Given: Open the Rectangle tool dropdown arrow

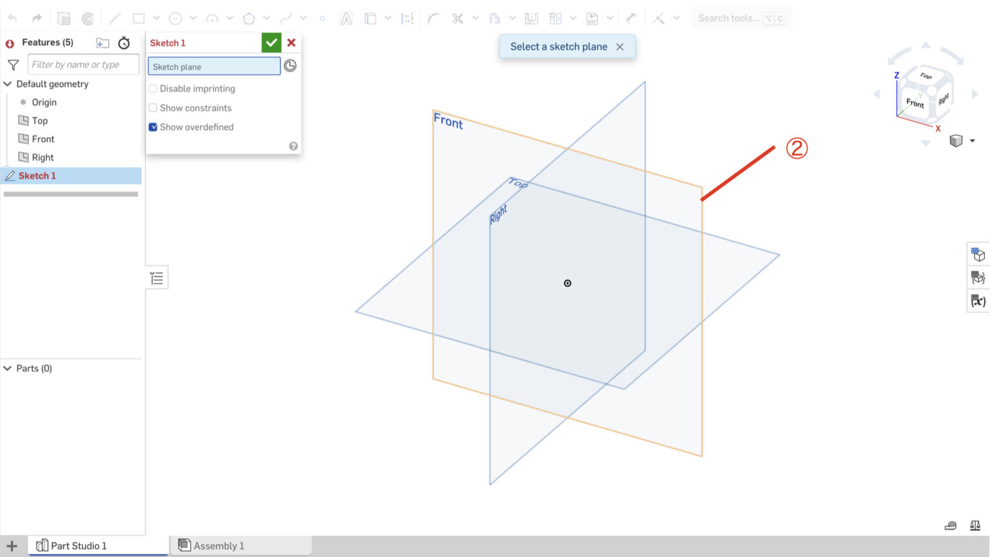Looking at the screenshot, I should point(156,18).
